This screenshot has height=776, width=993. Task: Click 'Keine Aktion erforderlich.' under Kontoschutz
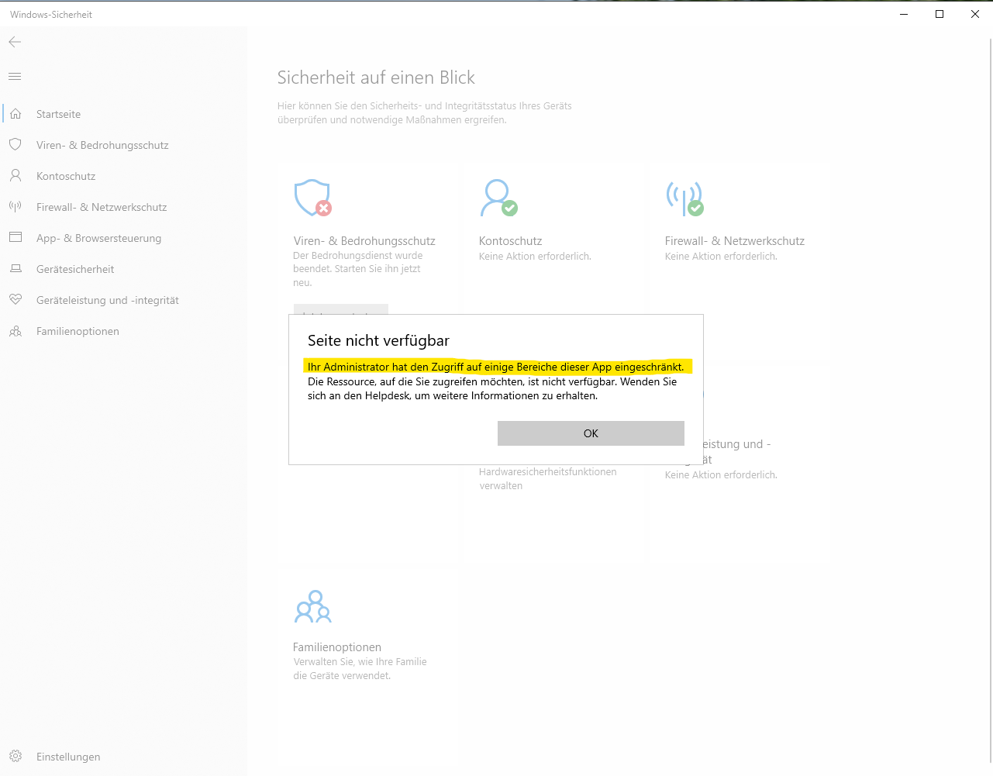tap(535, 256)
